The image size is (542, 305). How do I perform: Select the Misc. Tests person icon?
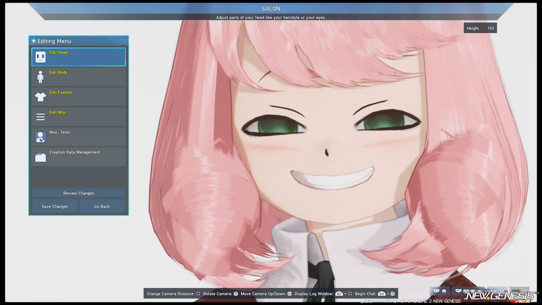(x=40, y=137)
